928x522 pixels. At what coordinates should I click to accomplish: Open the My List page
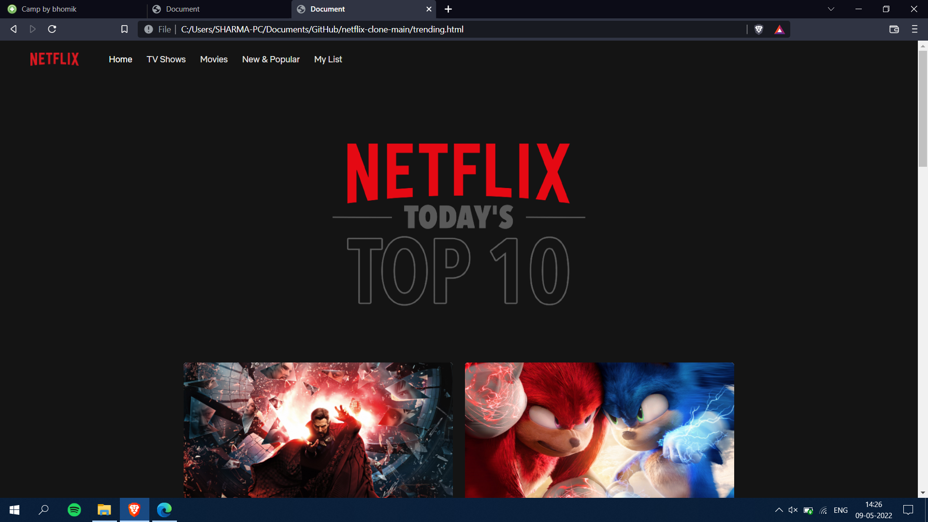[x=328, y=59]
